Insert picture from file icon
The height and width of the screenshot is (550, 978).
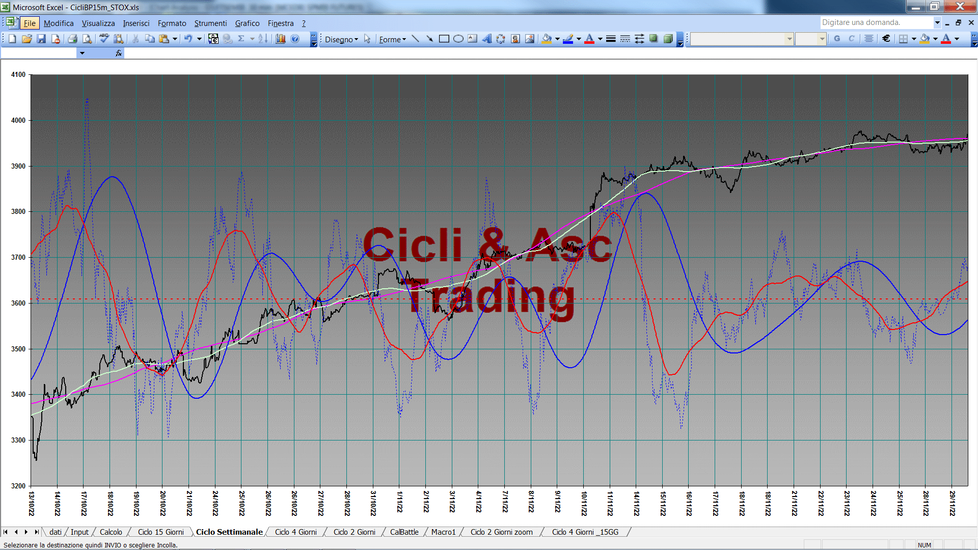coord(530,39)
